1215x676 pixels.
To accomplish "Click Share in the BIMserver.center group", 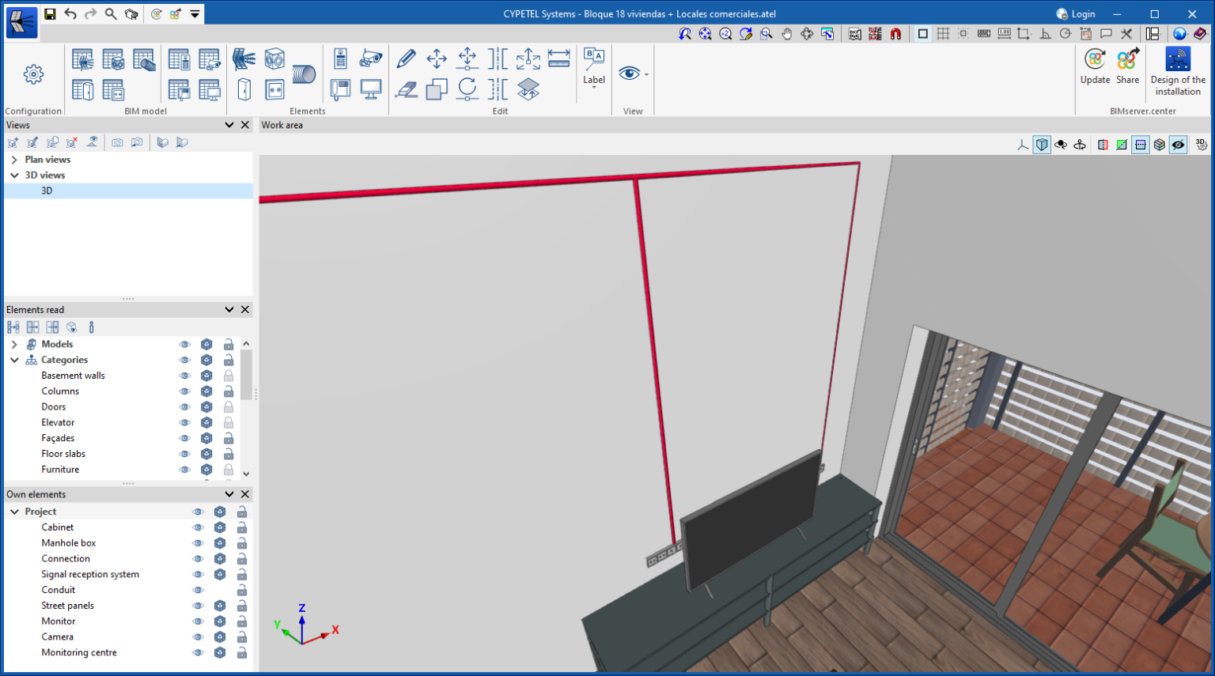I will [1128, 66].
